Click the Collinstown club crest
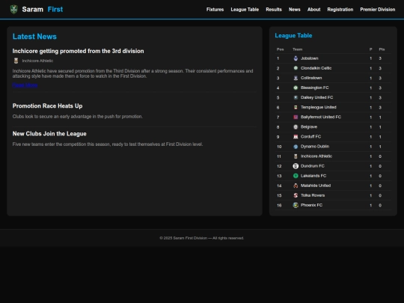The image size is (404, 303). pos(296,78)
